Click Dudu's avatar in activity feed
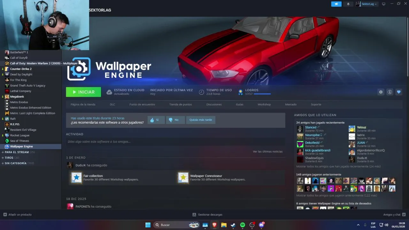Viewport: 409px width, 230px height. point(70,165)
